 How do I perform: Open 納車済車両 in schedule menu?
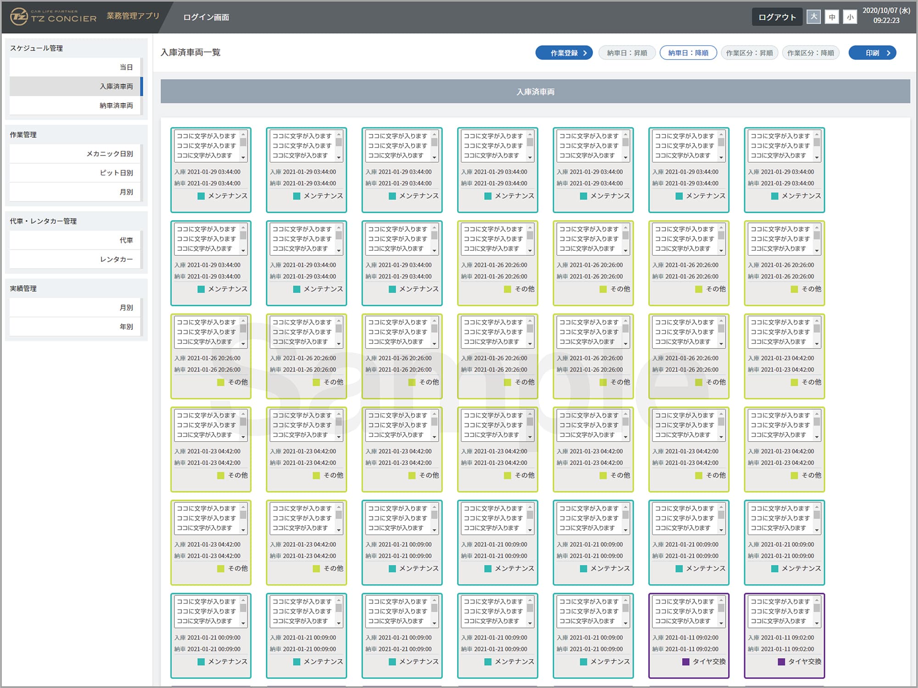click(x=116, y=105)
